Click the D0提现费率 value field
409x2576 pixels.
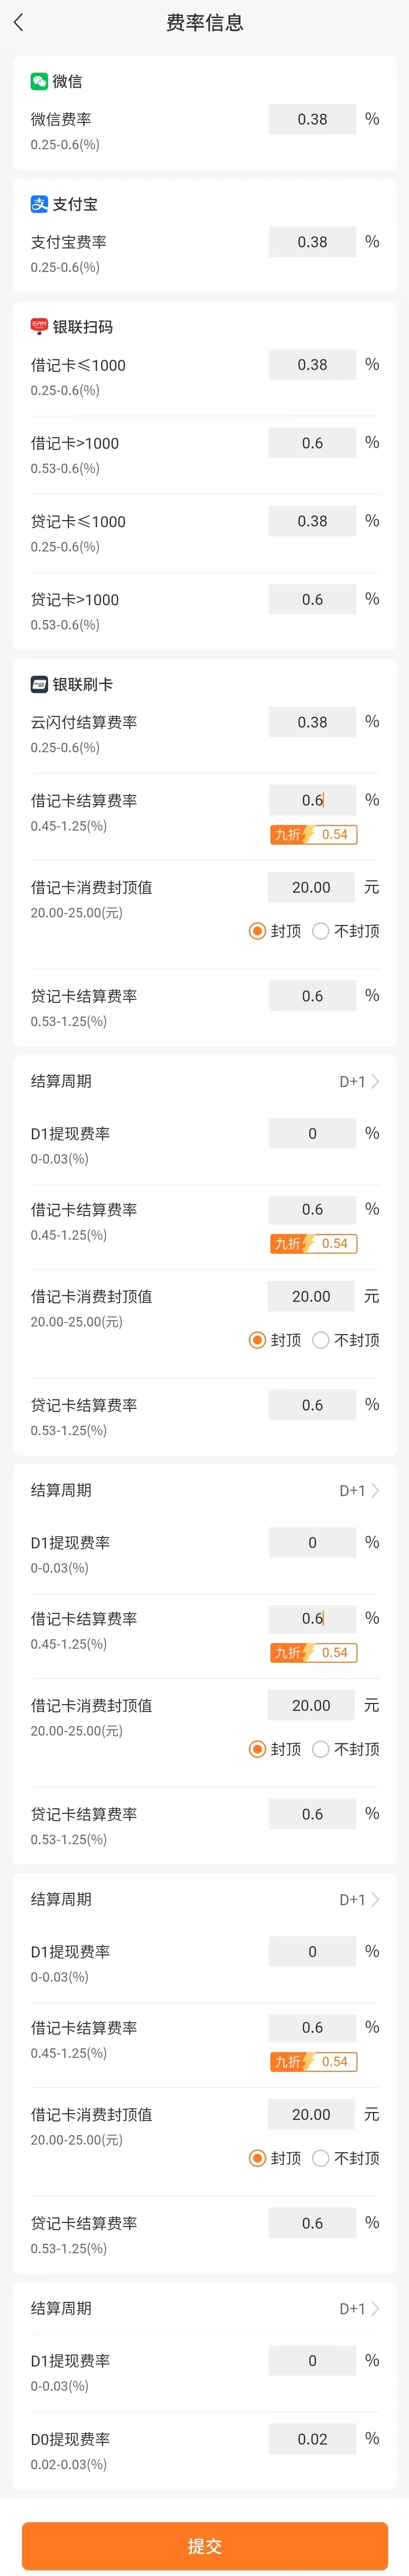[x=312, y=2439]
